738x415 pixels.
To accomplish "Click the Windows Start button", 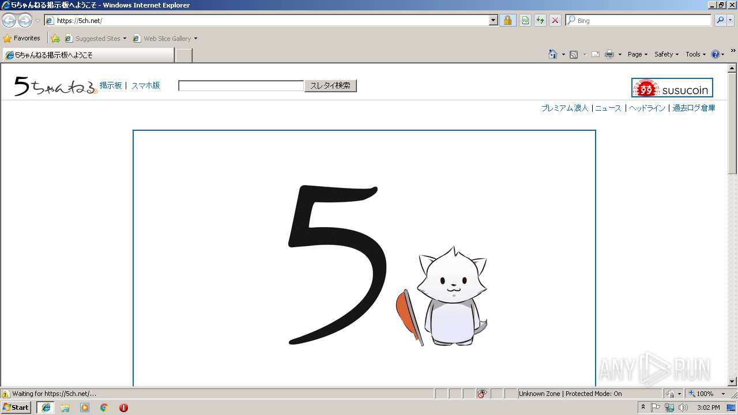I will point(16,407).
